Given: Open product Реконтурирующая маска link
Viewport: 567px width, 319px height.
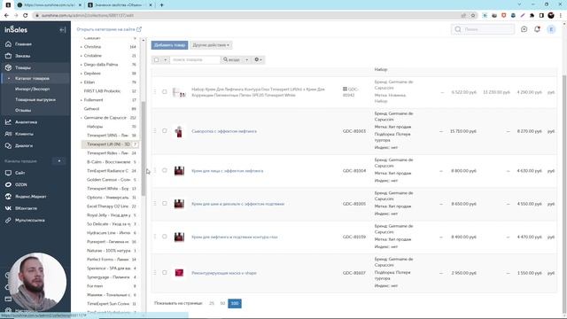Looking at the screenshot, I should pyautogui.click(x=224, y=273).
